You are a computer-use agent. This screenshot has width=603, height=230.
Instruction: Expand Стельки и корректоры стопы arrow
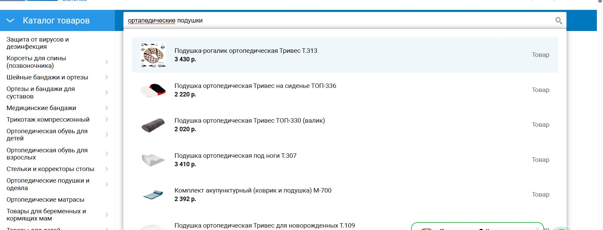click(x=107, y=169)
